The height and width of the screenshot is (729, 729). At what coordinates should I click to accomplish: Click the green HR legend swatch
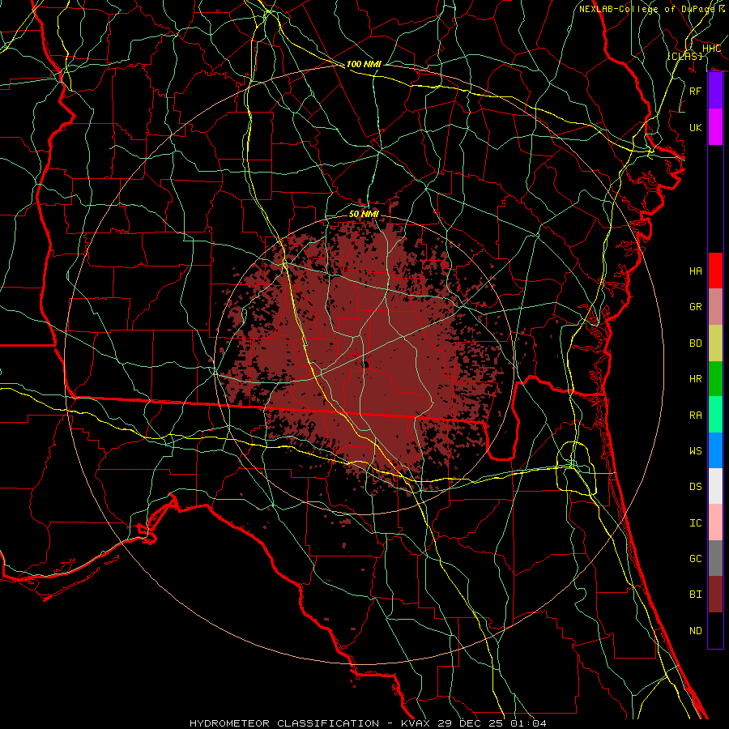click(x=715, y=378)
